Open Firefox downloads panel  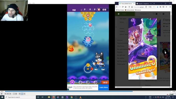[158, 7]
